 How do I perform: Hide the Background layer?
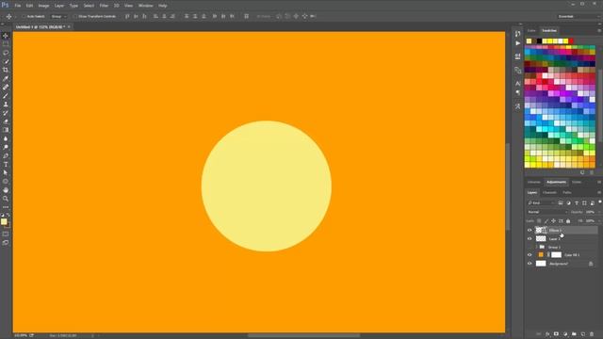coord(530,264)
